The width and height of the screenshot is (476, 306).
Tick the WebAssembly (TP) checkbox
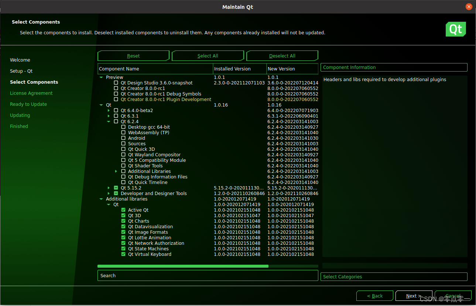(x=123, y=133)
